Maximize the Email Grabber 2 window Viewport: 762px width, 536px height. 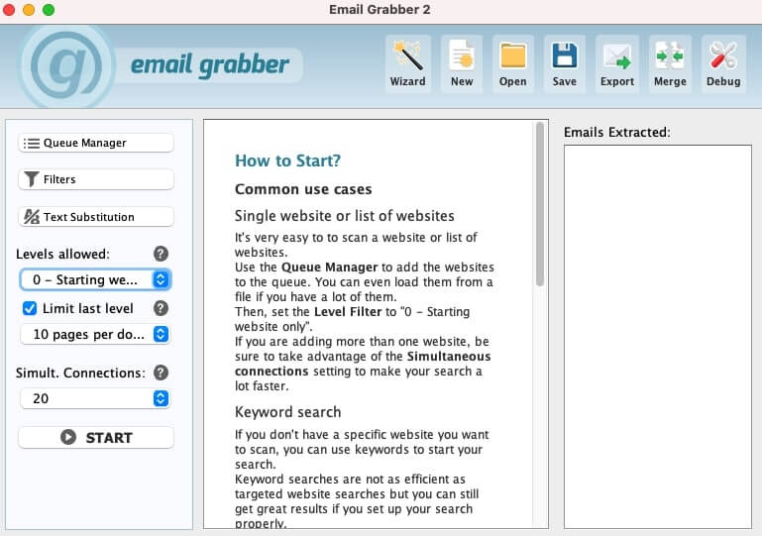click(x=49, y=10)
